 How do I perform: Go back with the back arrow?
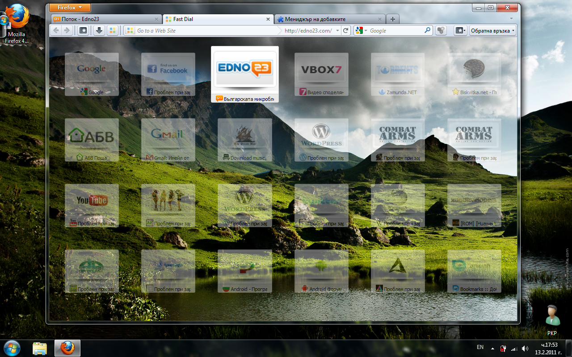click(56, 30)
